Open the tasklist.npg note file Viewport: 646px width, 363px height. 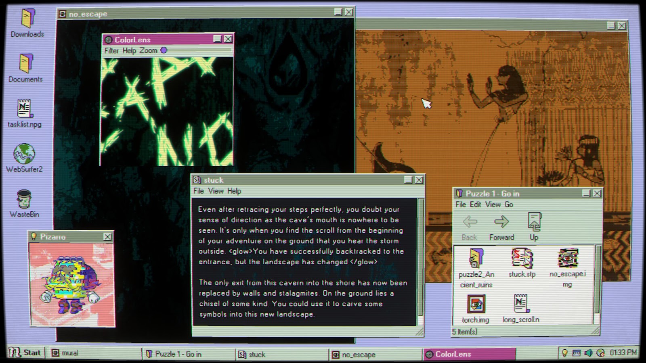[x=24, y=109]
